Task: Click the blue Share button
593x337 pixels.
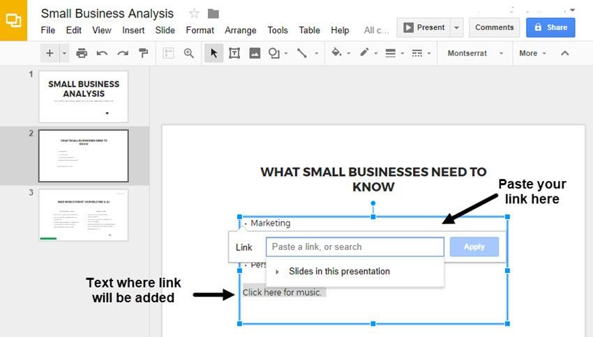Action: pos(550,28)
